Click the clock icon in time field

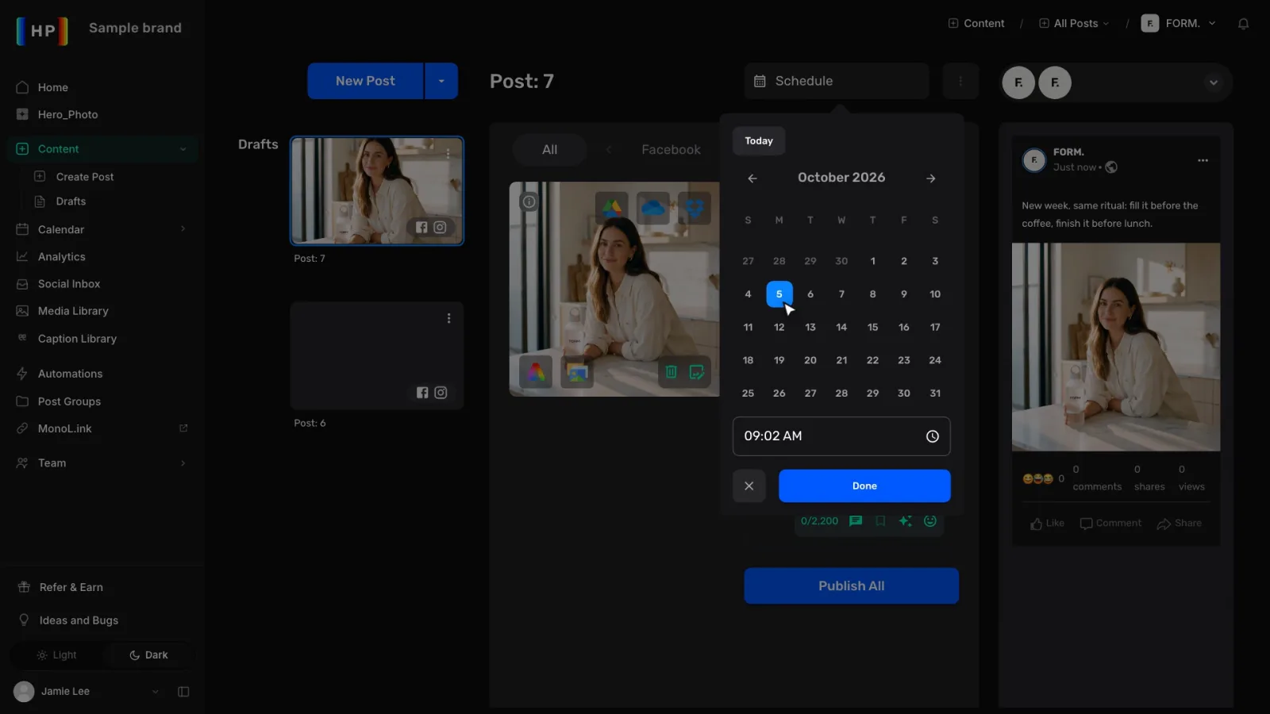pos(933,436)
